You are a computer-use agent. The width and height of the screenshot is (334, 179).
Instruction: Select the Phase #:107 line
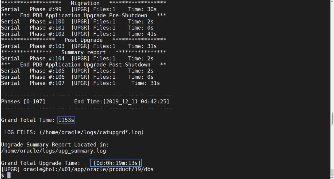(x=80, y=83)
